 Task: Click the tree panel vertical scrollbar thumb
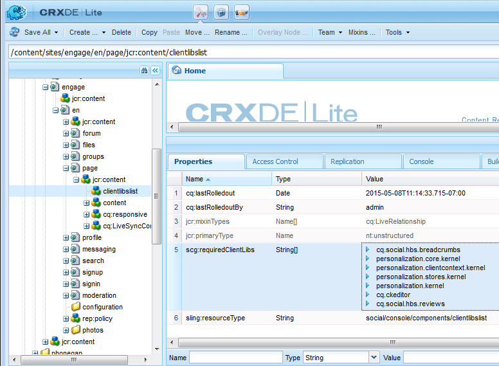[156, 196]
